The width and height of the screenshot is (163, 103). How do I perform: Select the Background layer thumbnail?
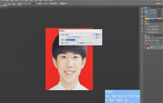click(x=148, y=47)
